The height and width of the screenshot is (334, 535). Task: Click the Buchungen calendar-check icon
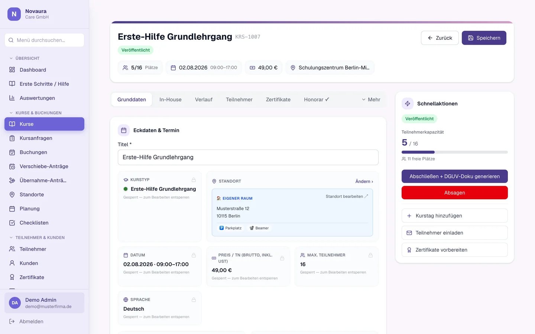[12, 152]
